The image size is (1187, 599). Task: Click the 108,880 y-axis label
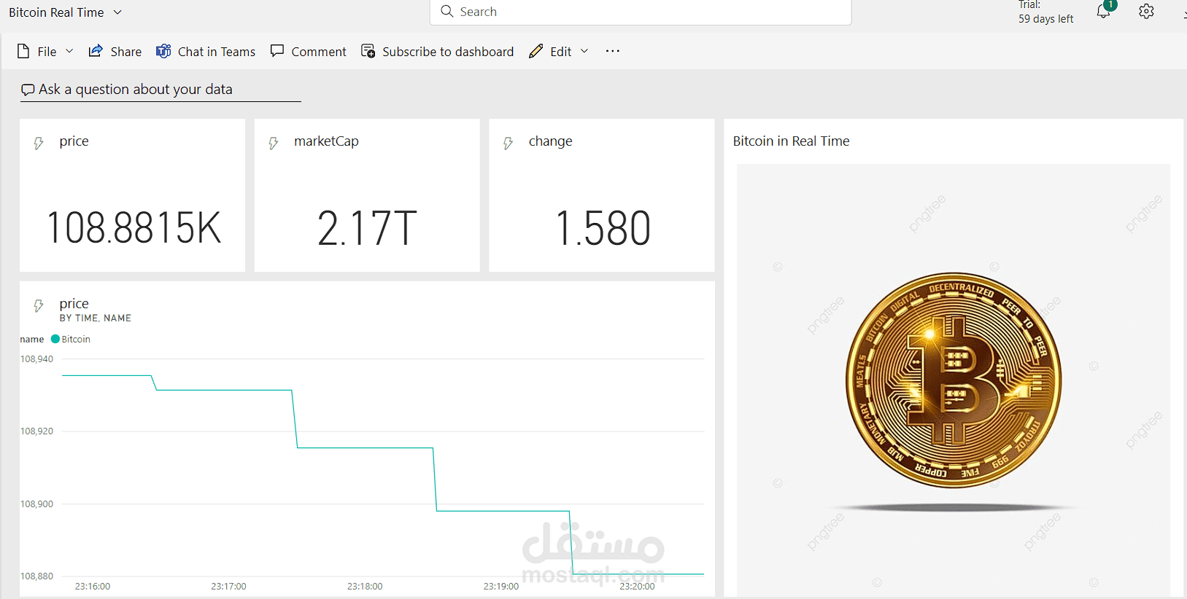36,576
